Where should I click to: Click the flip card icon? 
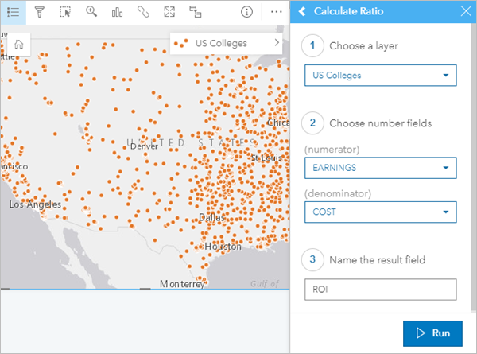point(196,12)
